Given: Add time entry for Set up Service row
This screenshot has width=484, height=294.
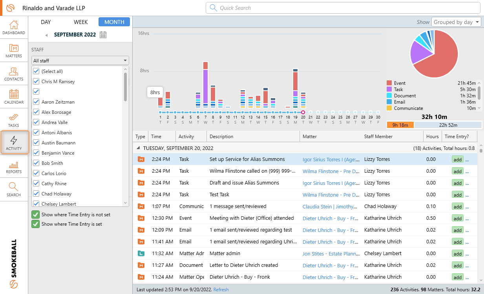Looking at the screenshot, I should (458, 160).
